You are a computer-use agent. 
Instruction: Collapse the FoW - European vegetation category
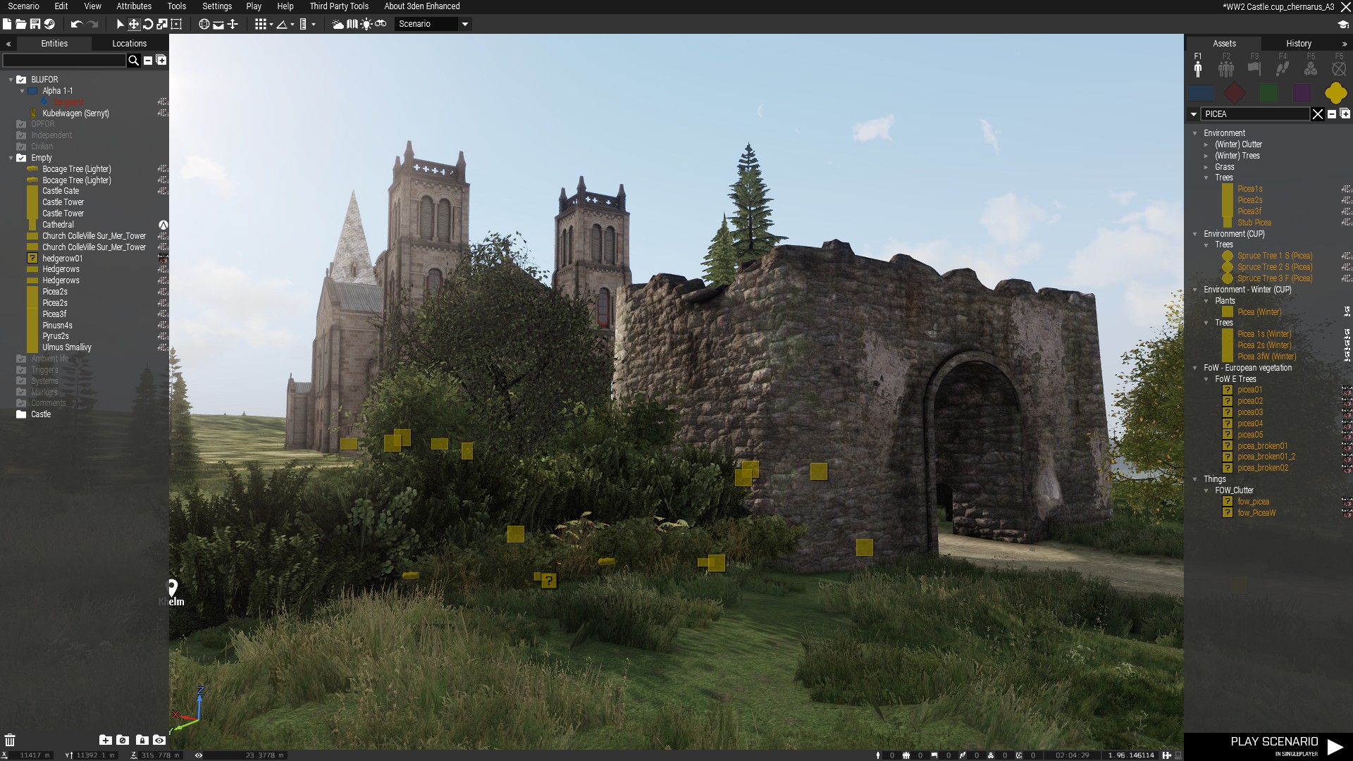(1195, 368)
